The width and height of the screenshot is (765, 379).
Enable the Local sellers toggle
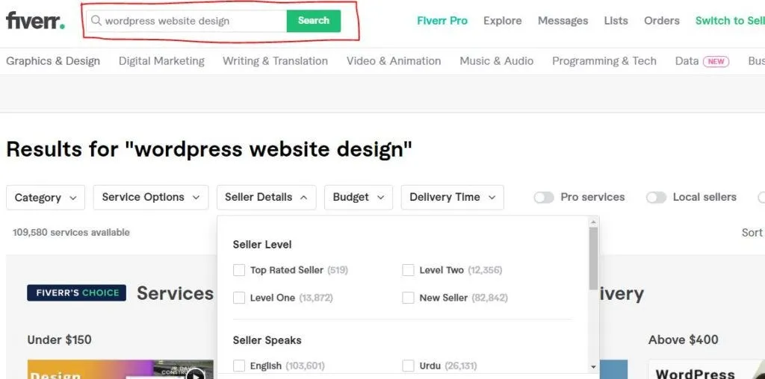(656, 197)
